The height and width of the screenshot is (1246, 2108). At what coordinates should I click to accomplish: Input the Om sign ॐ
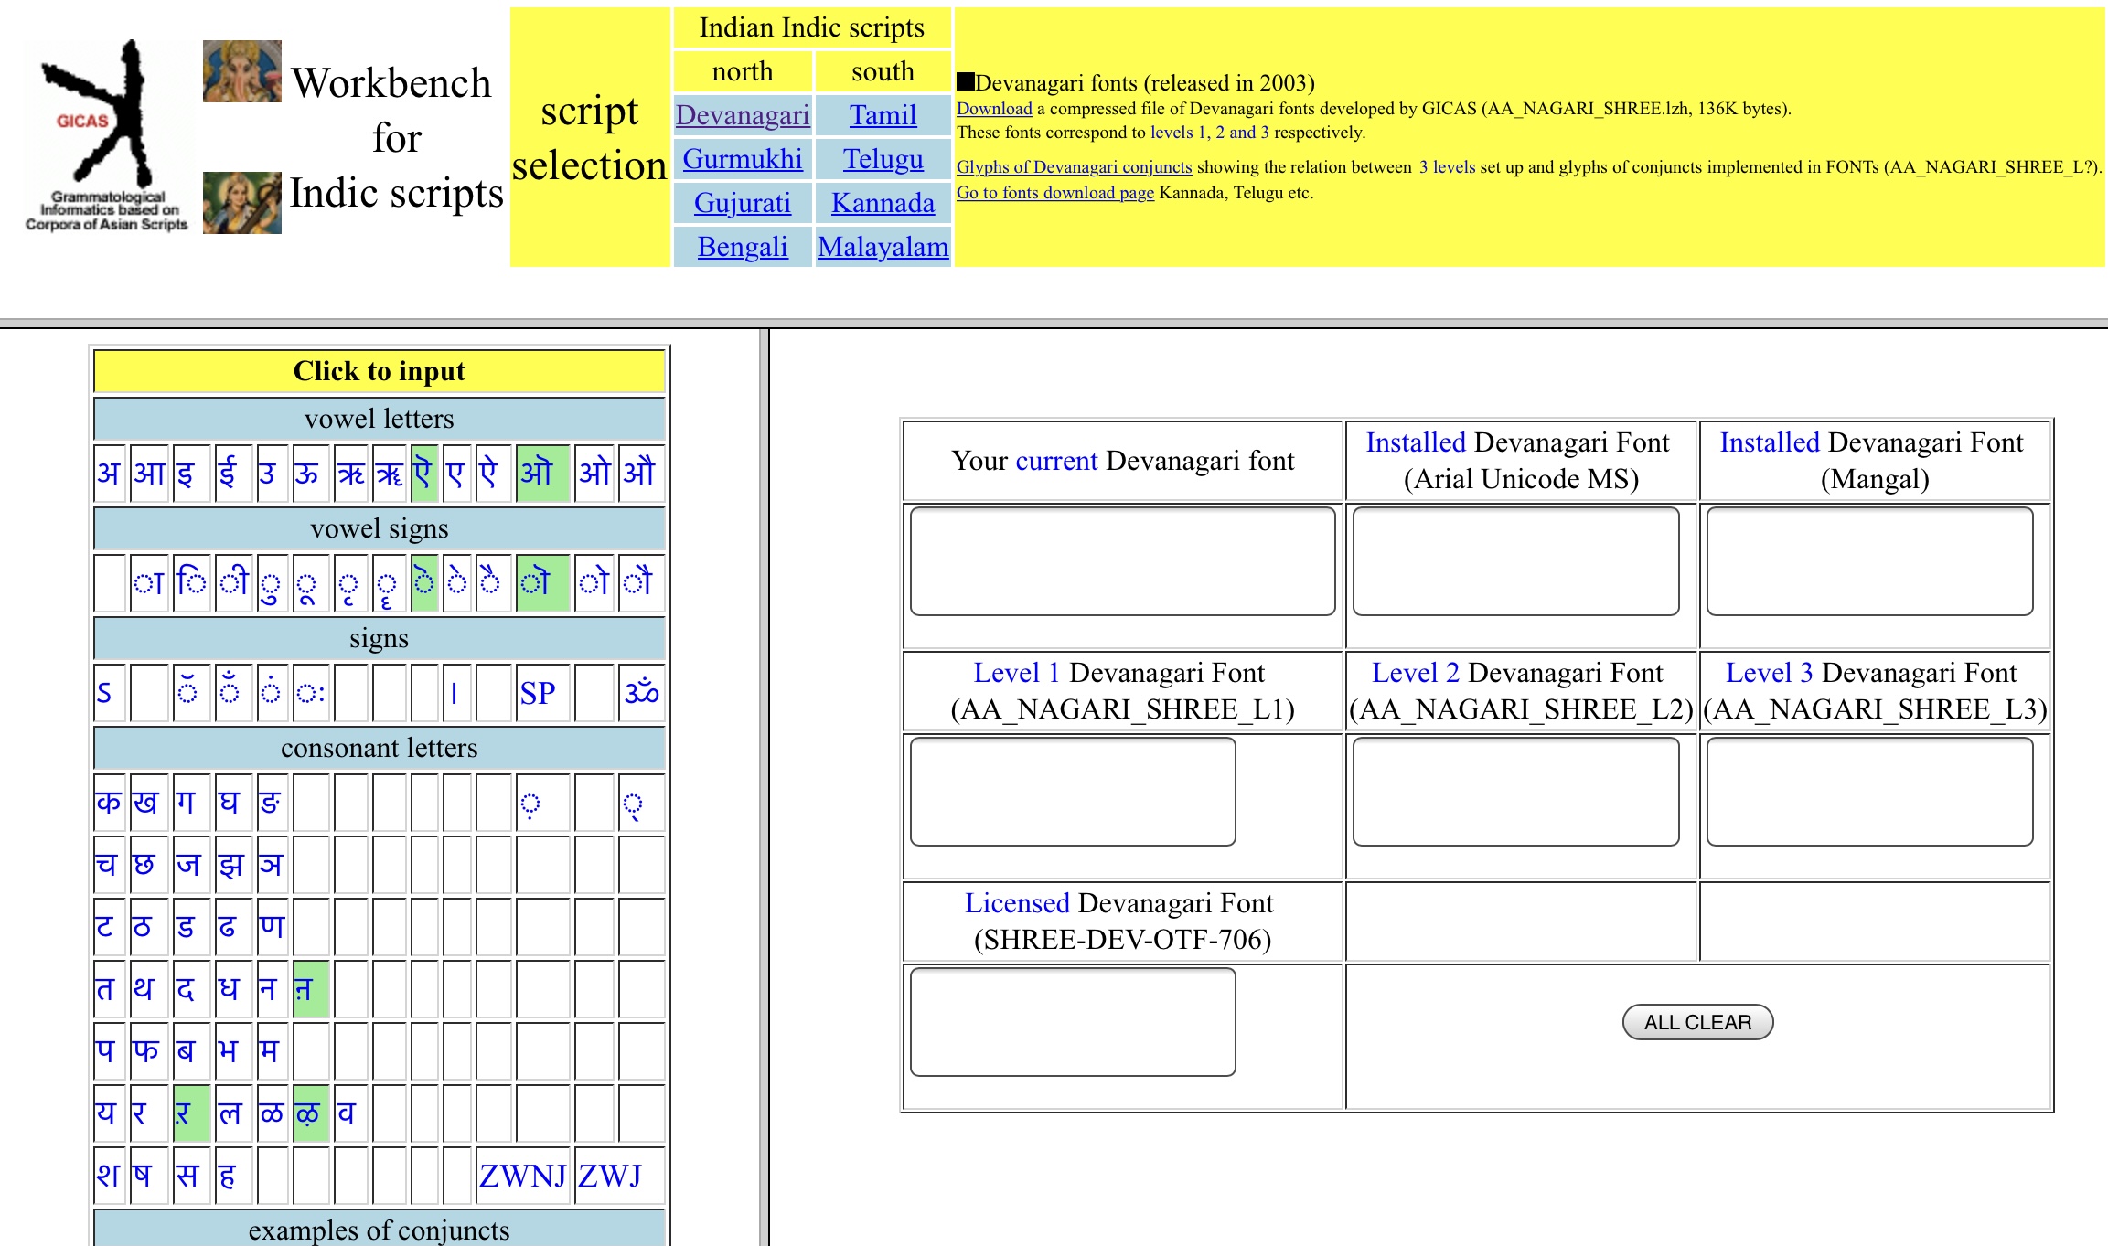click(641, 693)
